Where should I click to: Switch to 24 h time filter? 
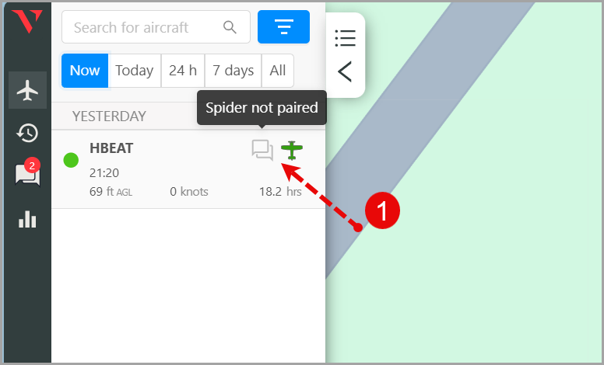(183, 71)
